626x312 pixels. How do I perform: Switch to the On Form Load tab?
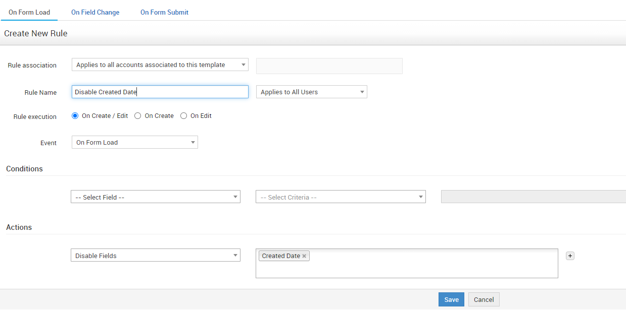(29, 12)
